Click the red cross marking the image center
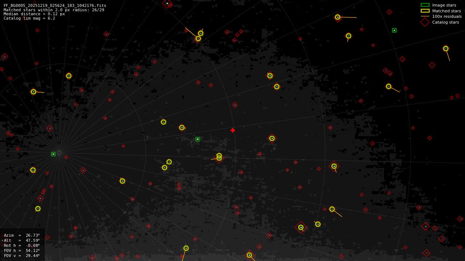Screen dimensions: 465x261 click(233, 130)
